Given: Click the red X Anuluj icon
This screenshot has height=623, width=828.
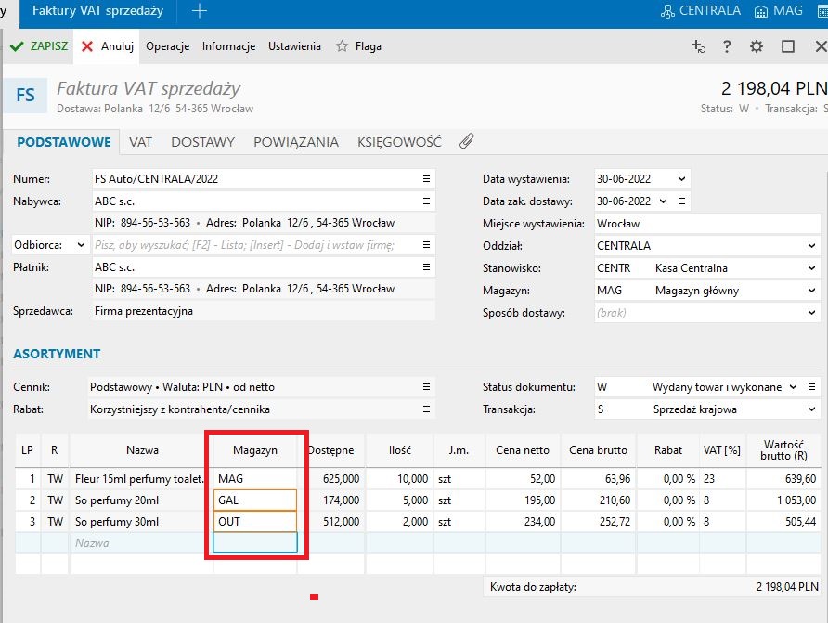Looking at the screenshot, I should click(x=87, y=46).
